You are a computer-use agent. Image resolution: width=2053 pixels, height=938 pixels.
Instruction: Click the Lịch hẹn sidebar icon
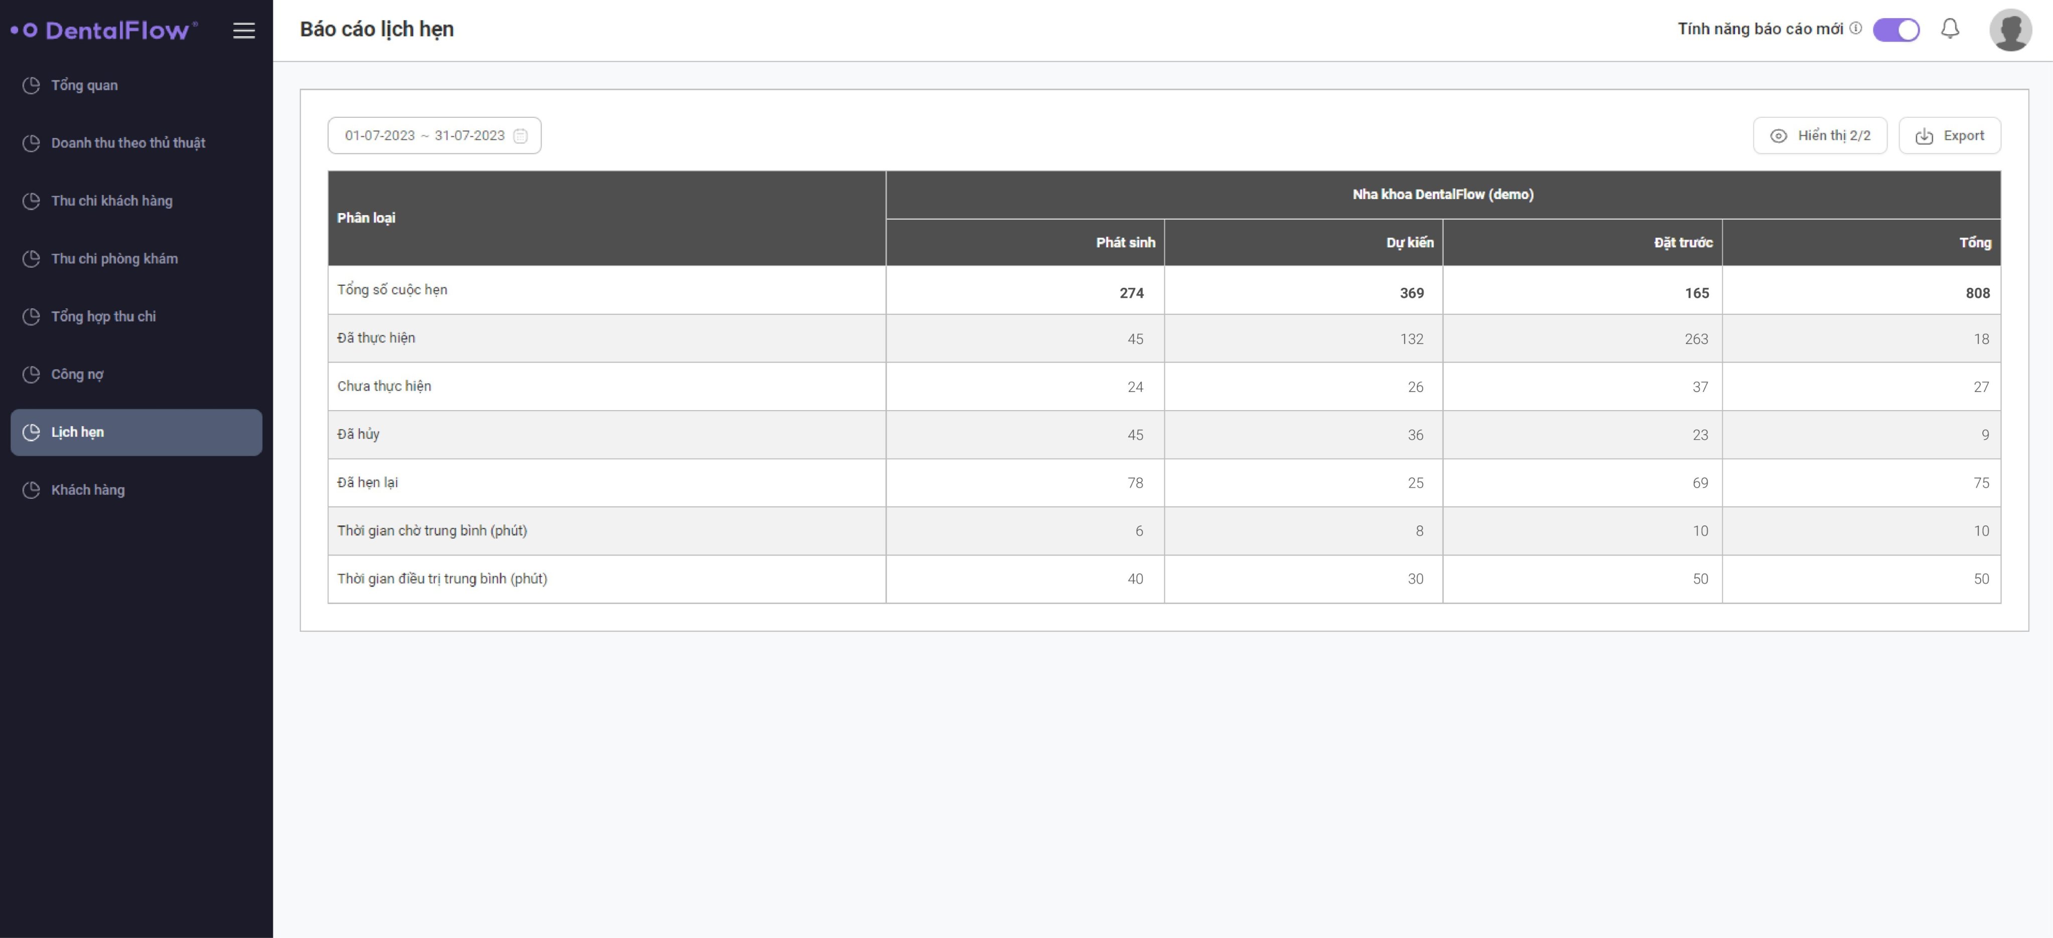(x=31, y=432)
